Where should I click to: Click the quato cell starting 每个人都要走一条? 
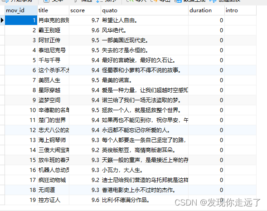tap(145, 140)
